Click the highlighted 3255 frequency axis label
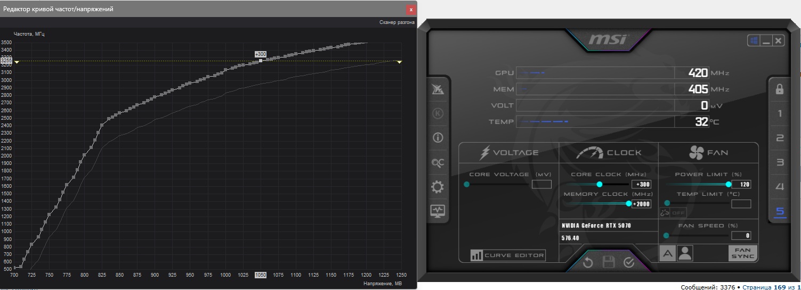 [6, 61]
